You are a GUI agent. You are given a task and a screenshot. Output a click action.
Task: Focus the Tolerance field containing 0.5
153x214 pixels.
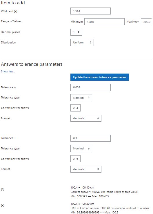coord(90,138)
